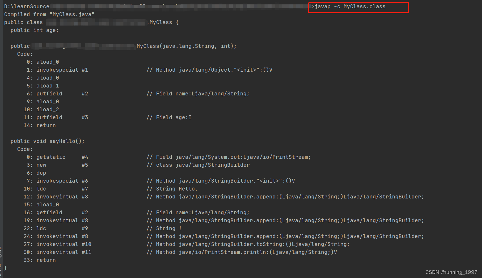Image resolution: width=482 pixels, height=278 pixels.
Task: Click the 'javap -c MyClass.class' command text
Action: pyautogui.click(x=350, y=6)
